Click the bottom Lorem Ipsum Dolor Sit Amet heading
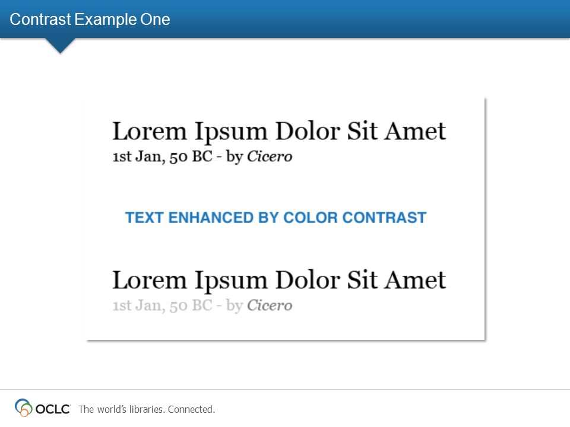This screenshot has width=570, height=427. click(279, 281)
